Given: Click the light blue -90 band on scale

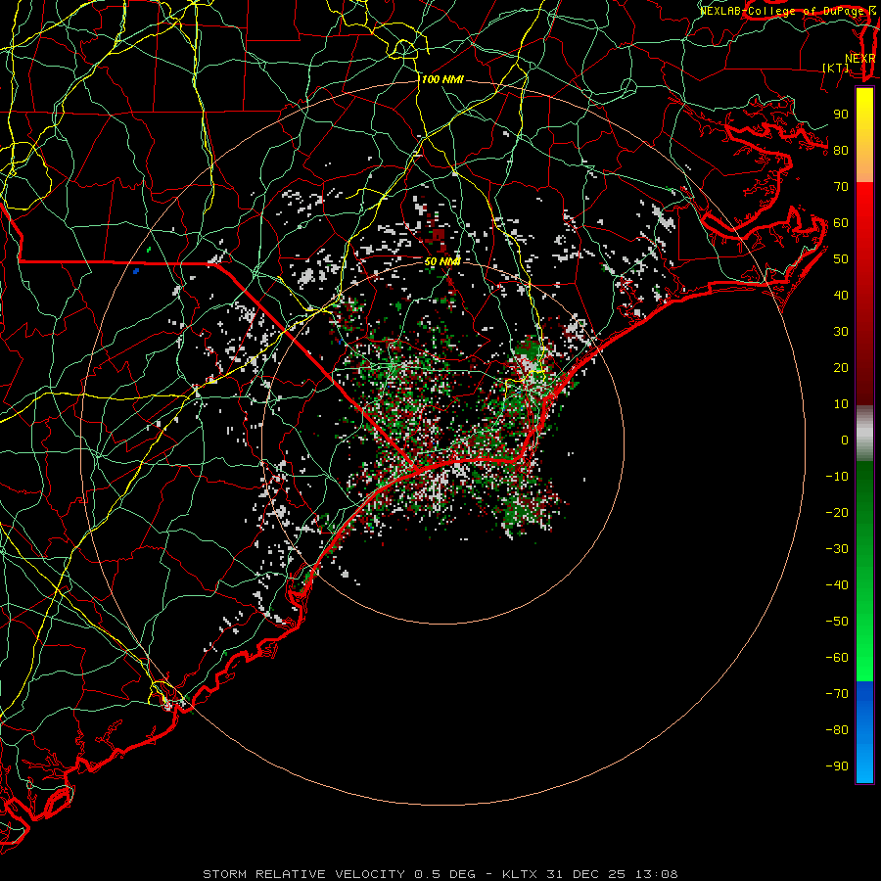Looking at the screenshot, I should pos(864,765).
